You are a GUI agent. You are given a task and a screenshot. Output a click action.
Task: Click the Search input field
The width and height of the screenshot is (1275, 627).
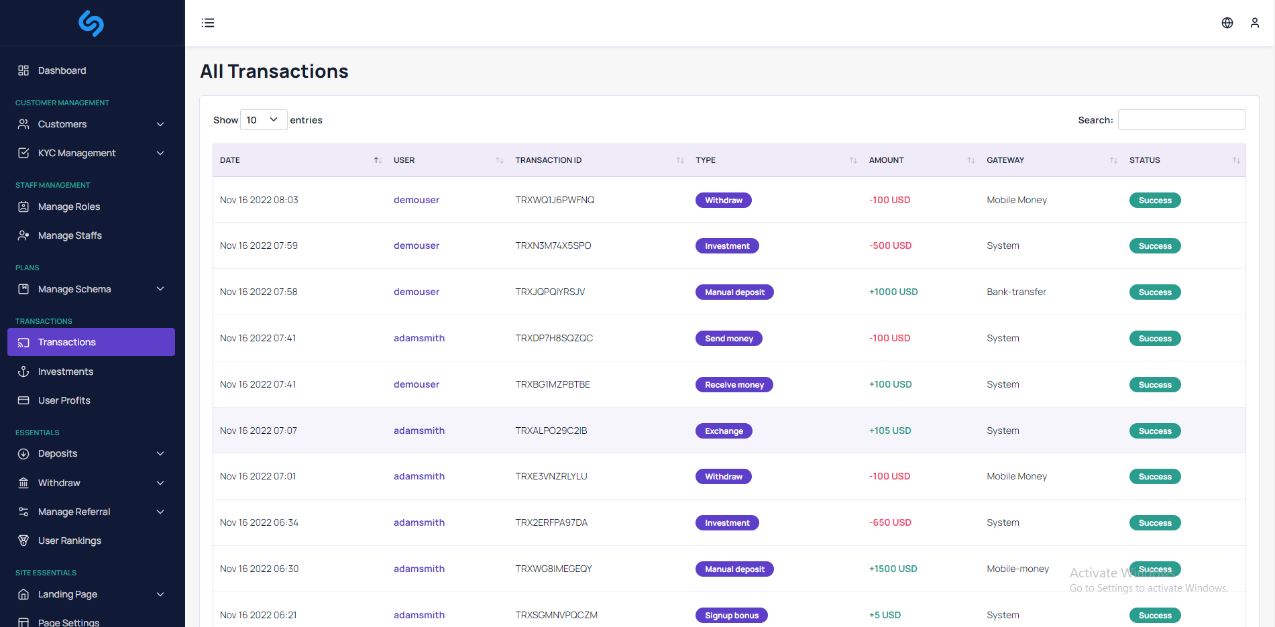click(1181, 120)
